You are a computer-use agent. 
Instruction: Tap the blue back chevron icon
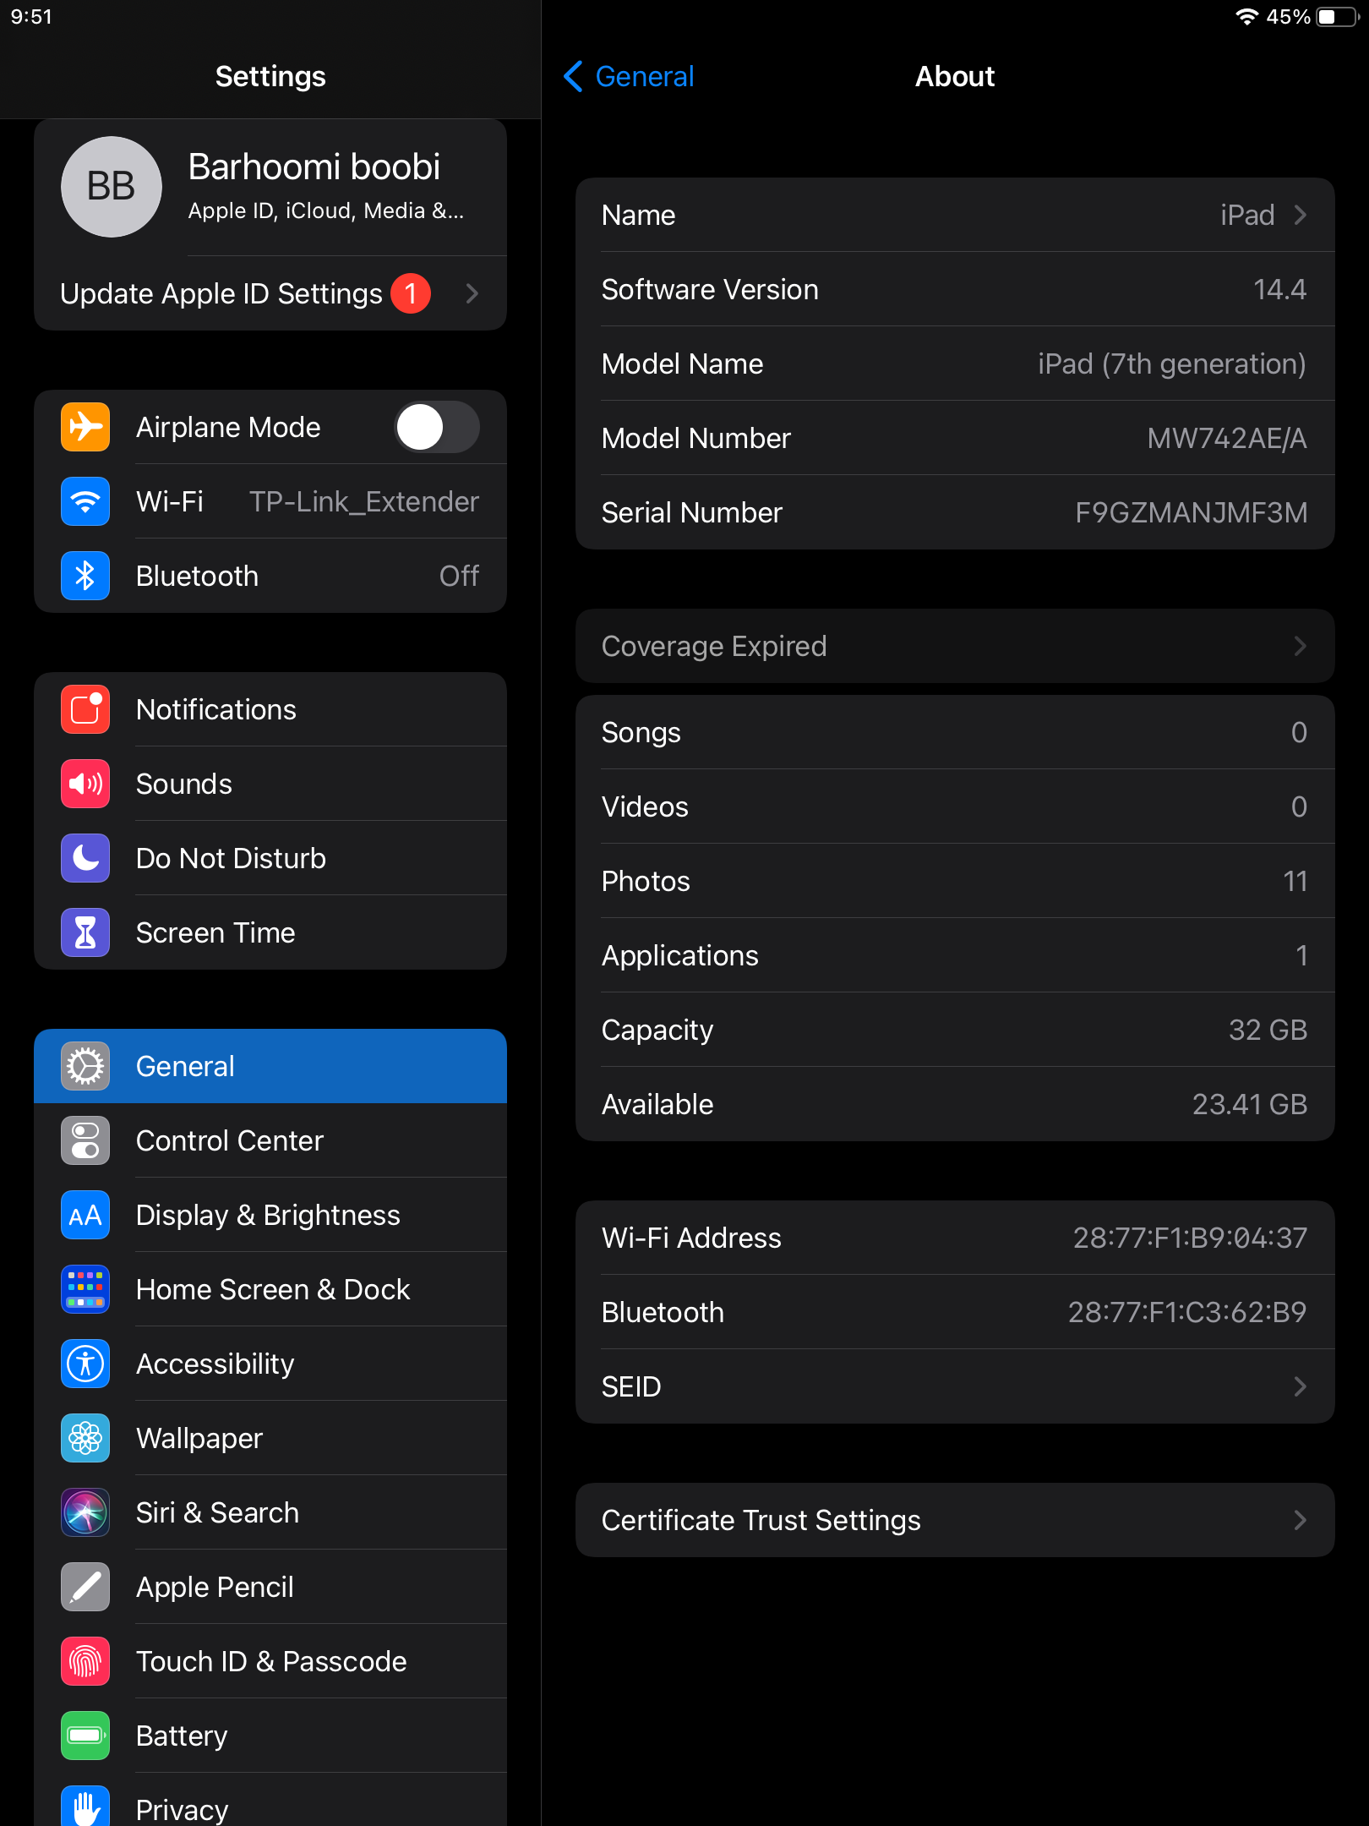pyautogui.click(x=573, y=76)
